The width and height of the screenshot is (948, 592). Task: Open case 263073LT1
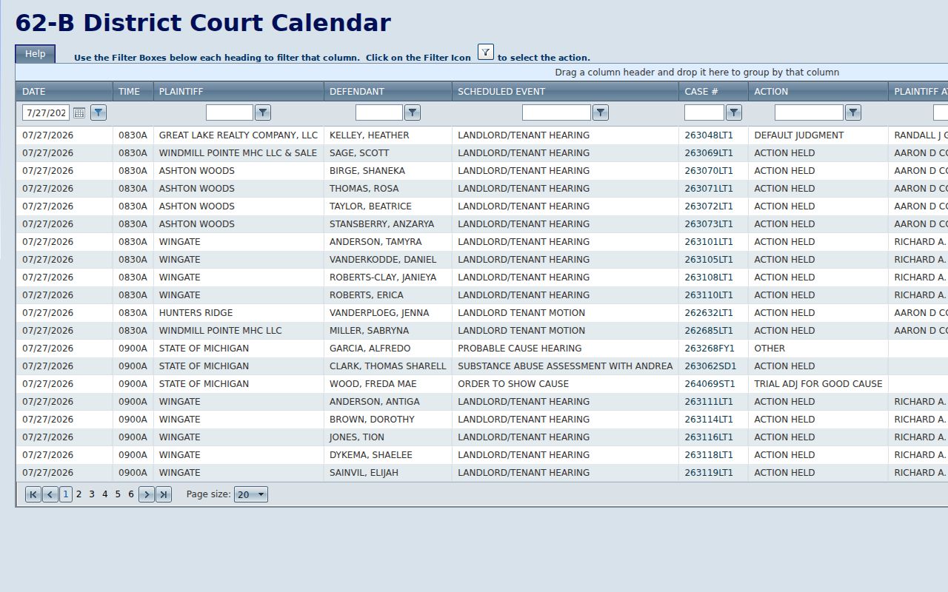coord(709,224)
